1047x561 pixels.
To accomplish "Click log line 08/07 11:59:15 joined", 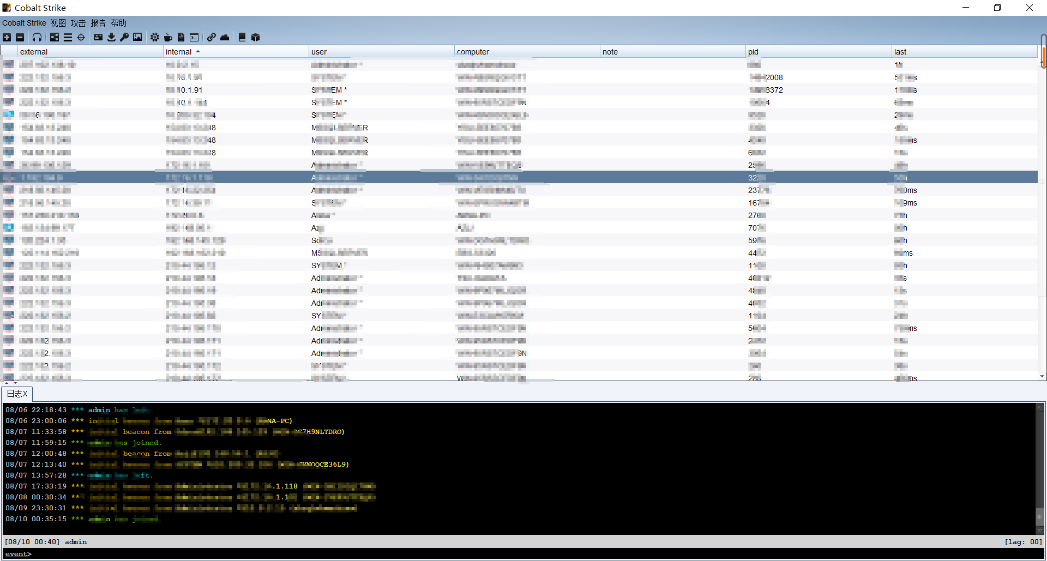I will pos(83,443).
